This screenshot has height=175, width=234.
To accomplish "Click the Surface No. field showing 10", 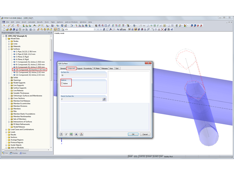I will [83, 76].
